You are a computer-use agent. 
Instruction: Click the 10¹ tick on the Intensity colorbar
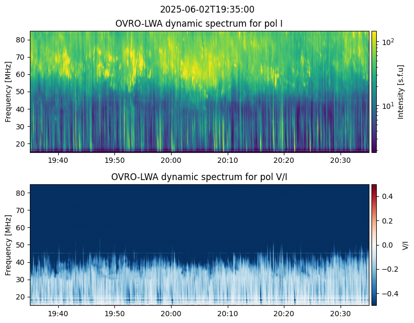[387, 106]
